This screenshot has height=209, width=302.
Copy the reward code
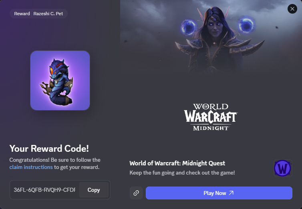(x=94, y=190)
